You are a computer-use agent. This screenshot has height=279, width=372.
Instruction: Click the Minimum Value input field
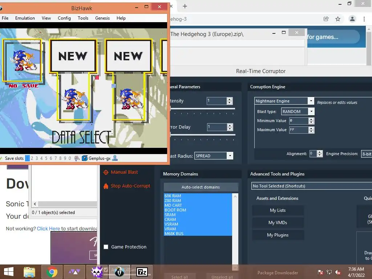299,121
